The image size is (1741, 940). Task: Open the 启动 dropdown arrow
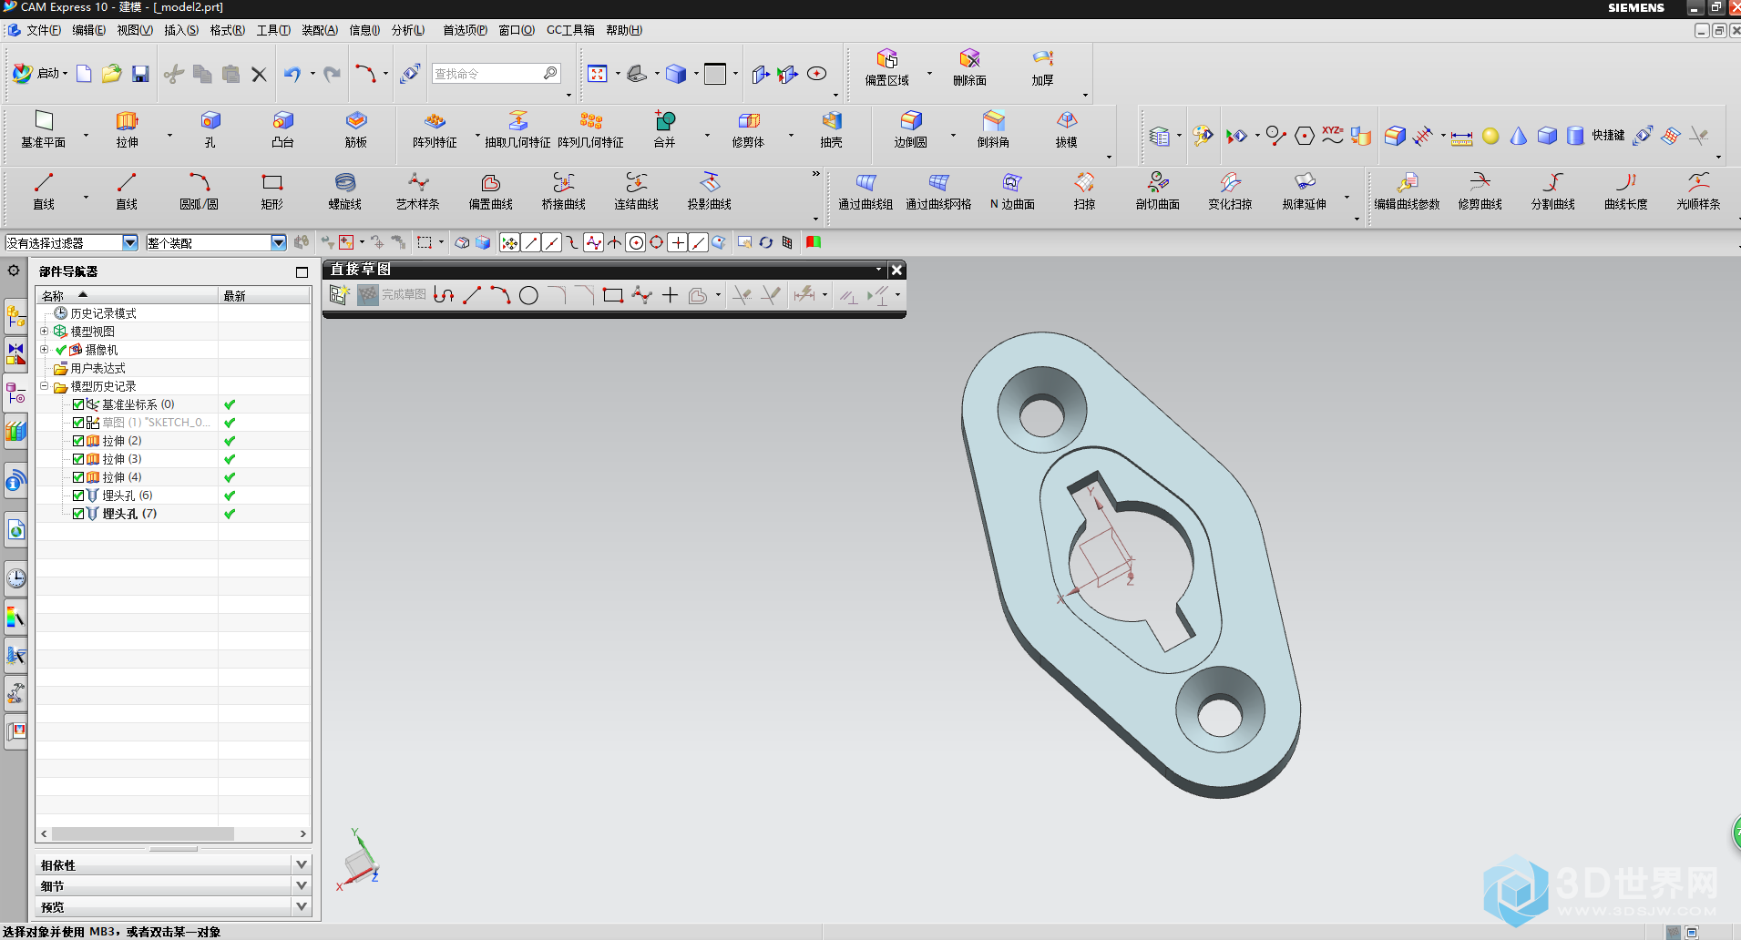(x=66, y=74)
